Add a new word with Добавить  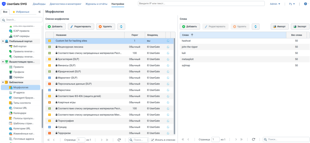coord(190,26)
